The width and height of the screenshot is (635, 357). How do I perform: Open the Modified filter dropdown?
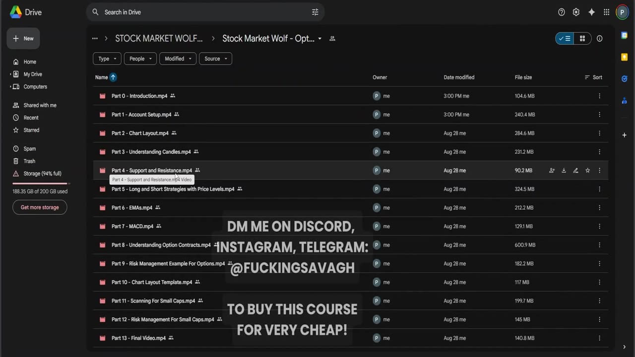coord(178,59)
